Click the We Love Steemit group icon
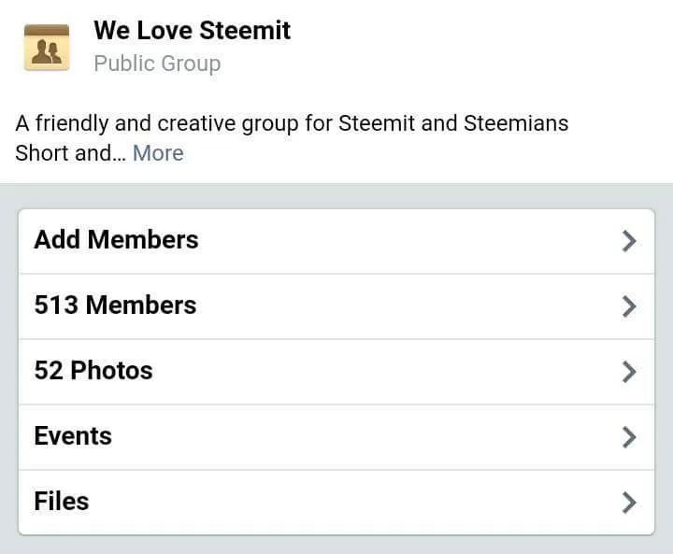 coord(47,48)
